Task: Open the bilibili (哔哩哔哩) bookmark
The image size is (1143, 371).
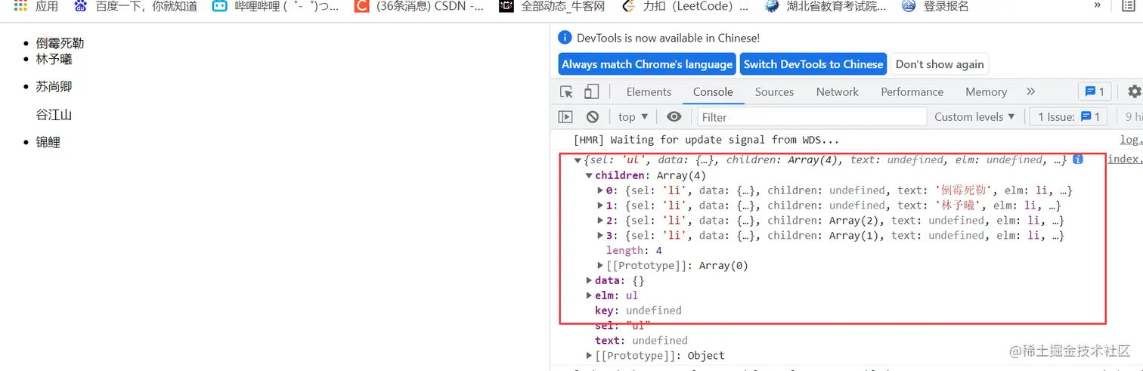Action: 276,6
